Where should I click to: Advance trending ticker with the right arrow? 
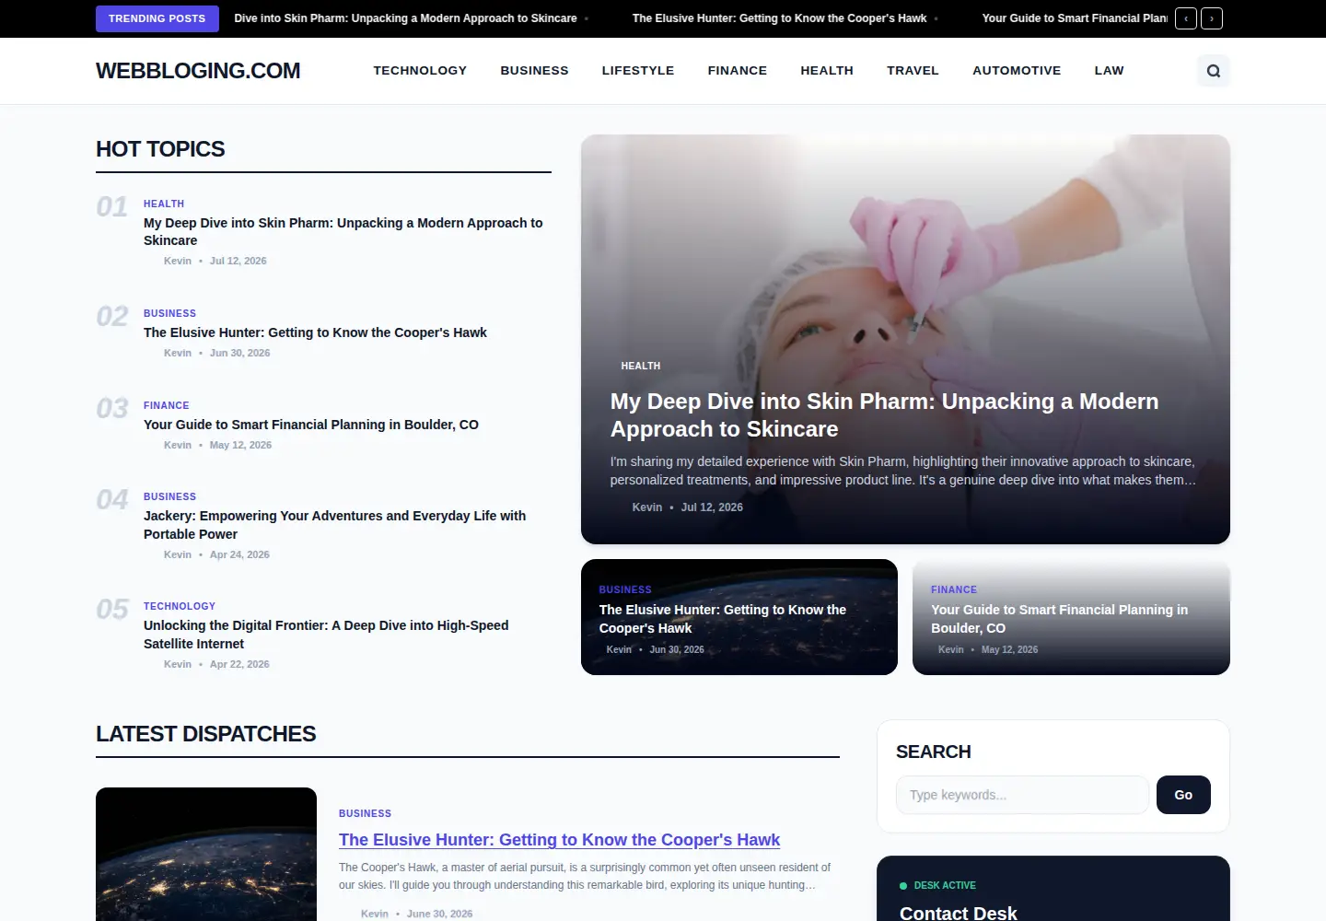(1212, 18)
